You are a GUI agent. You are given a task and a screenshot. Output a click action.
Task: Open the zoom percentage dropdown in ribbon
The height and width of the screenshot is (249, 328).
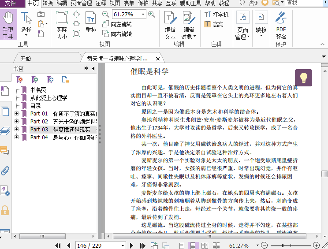point(143,15)
